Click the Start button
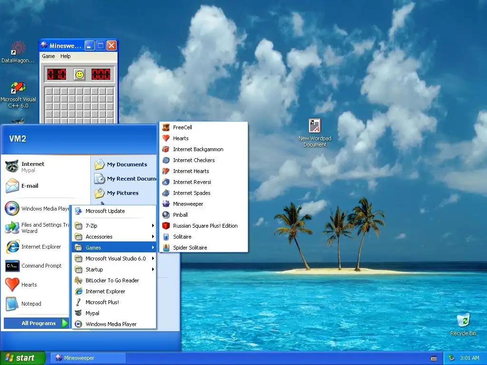Image resolution: width=487 pixels, height=365 pixels. tap(22, 358)
